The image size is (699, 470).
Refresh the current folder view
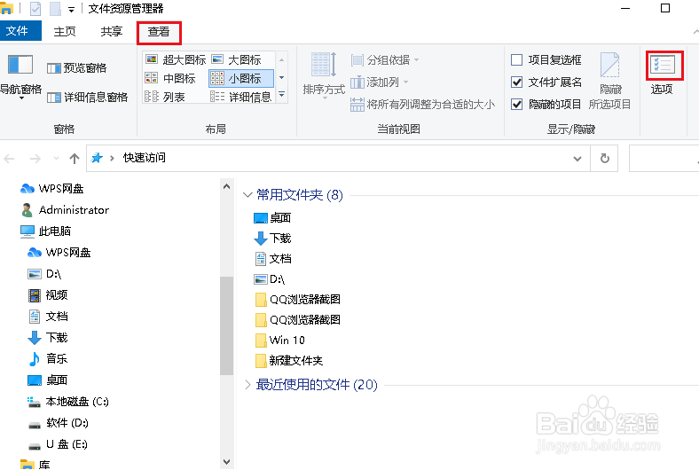pos(604,158)
